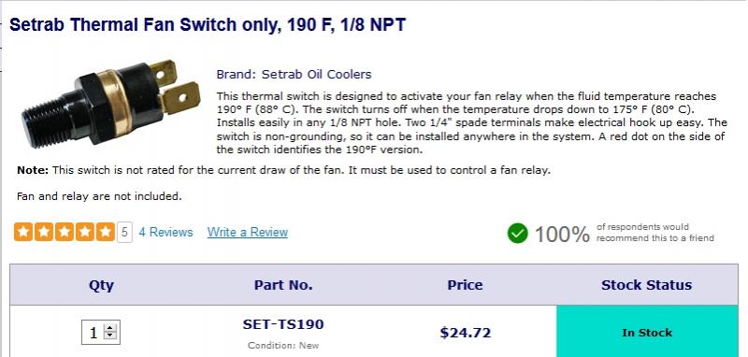Screen dimensions: 748x357
Task: Click the green recommendation checkmark icon
Action: 518,233
